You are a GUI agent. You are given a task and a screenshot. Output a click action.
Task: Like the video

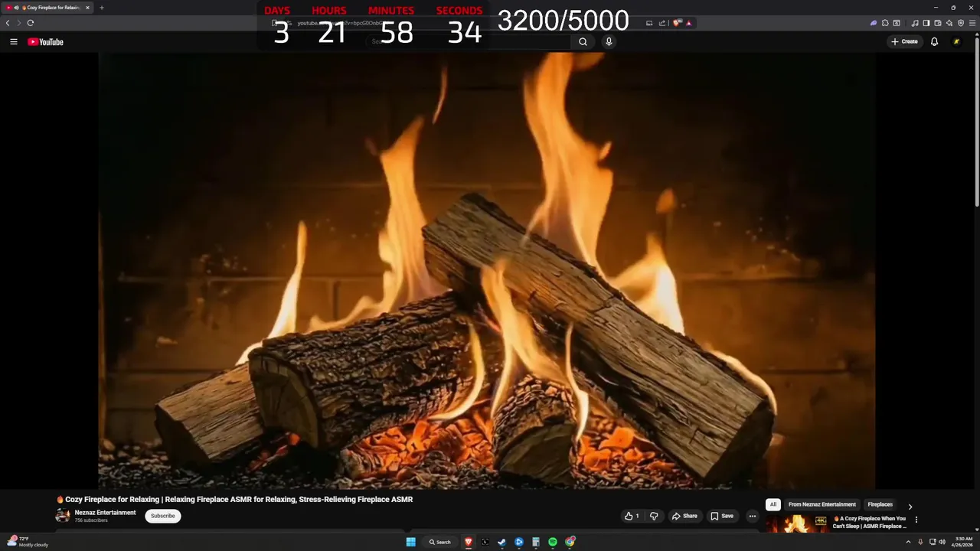(632, 516)
